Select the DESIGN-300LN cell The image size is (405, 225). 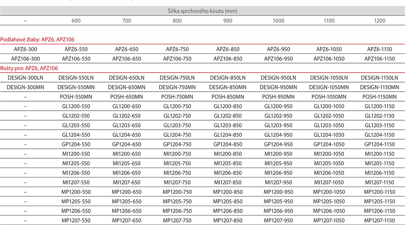tap(25, 78)
